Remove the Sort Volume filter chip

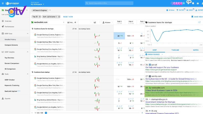click(x=59, y=17)
